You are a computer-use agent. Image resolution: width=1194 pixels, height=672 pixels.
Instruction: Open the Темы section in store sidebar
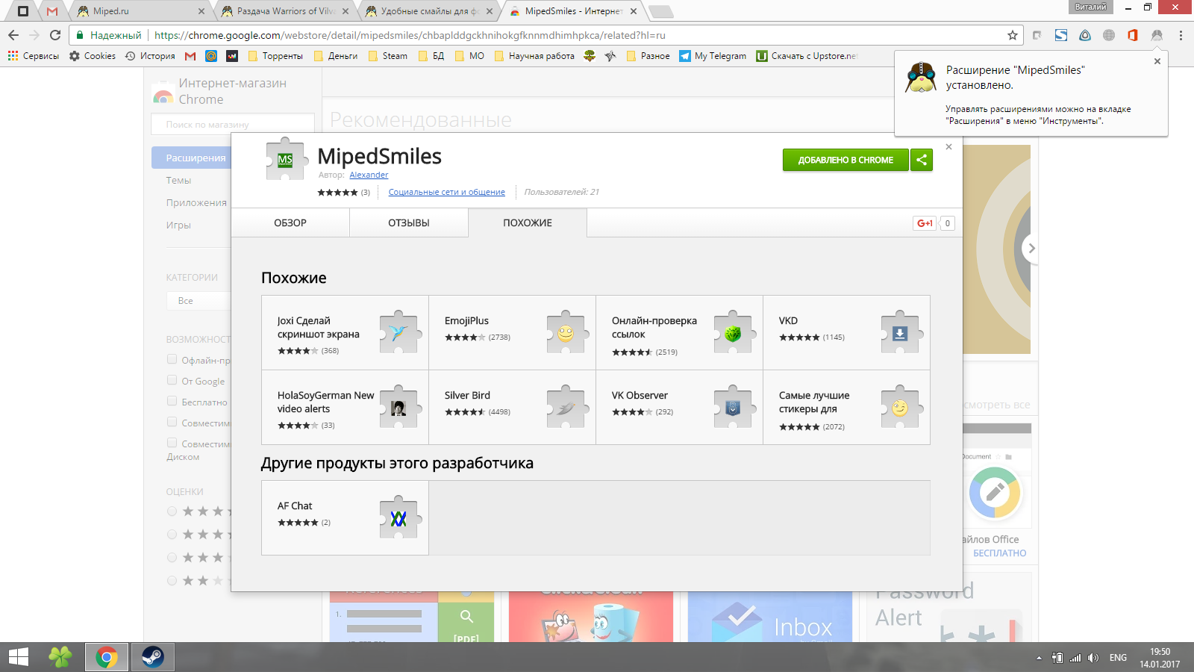click(x=178, y=181)
